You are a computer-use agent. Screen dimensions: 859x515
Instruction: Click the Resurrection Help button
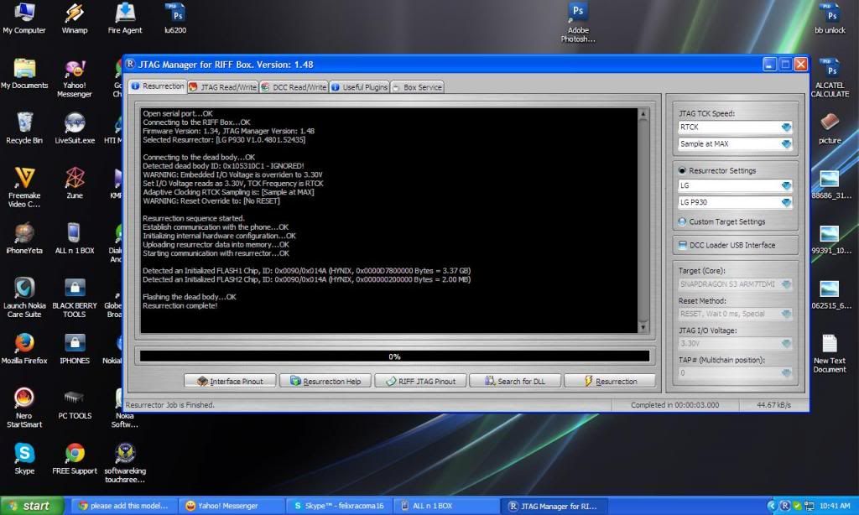coord(325,381)
